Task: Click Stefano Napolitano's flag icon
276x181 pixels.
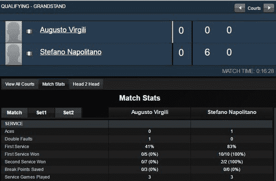Action: point(29,53)
